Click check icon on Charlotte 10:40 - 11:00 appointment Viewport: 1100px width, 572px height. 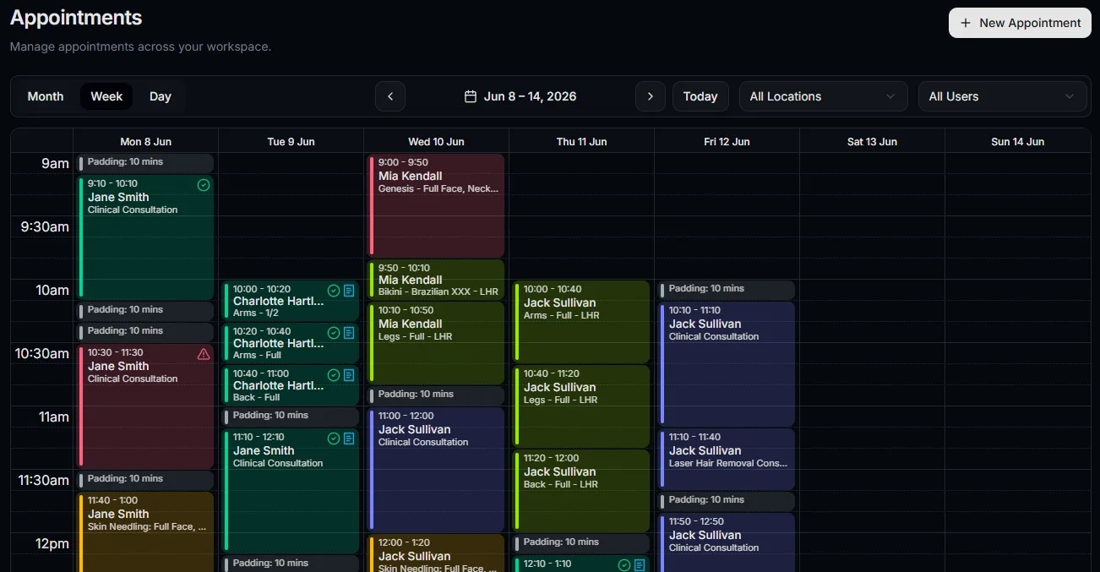(x=334, y=375)
